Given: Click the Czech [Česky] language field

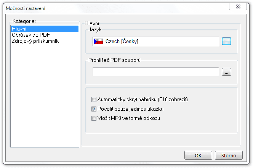Looking at the screenshot, I should click(156, 41).
